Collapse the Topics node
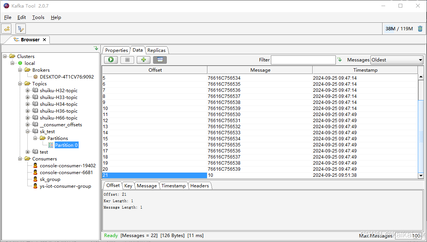 20,83
